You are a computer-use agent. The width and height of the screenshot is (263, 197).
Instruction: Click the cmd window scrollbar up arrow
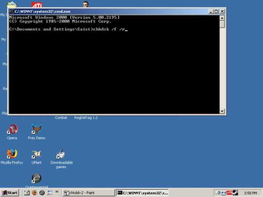[222, 18]
